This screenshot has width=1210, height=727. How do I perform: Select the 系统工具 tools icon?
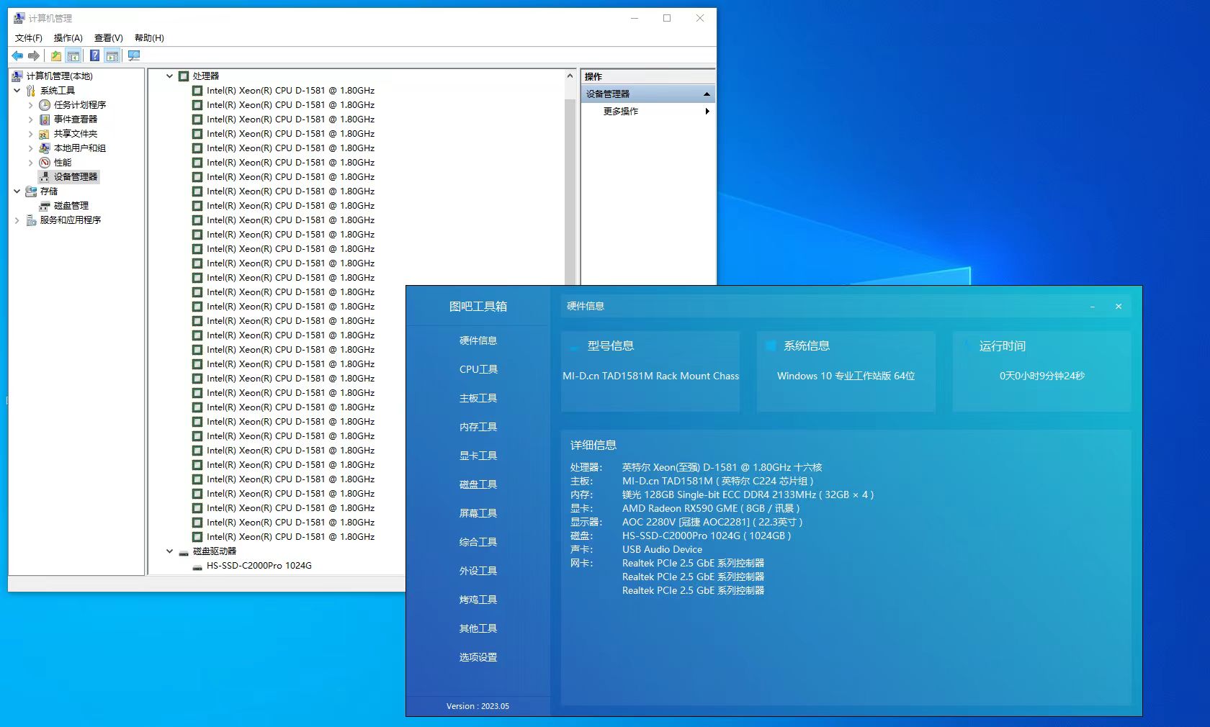[x=31, y=90]
